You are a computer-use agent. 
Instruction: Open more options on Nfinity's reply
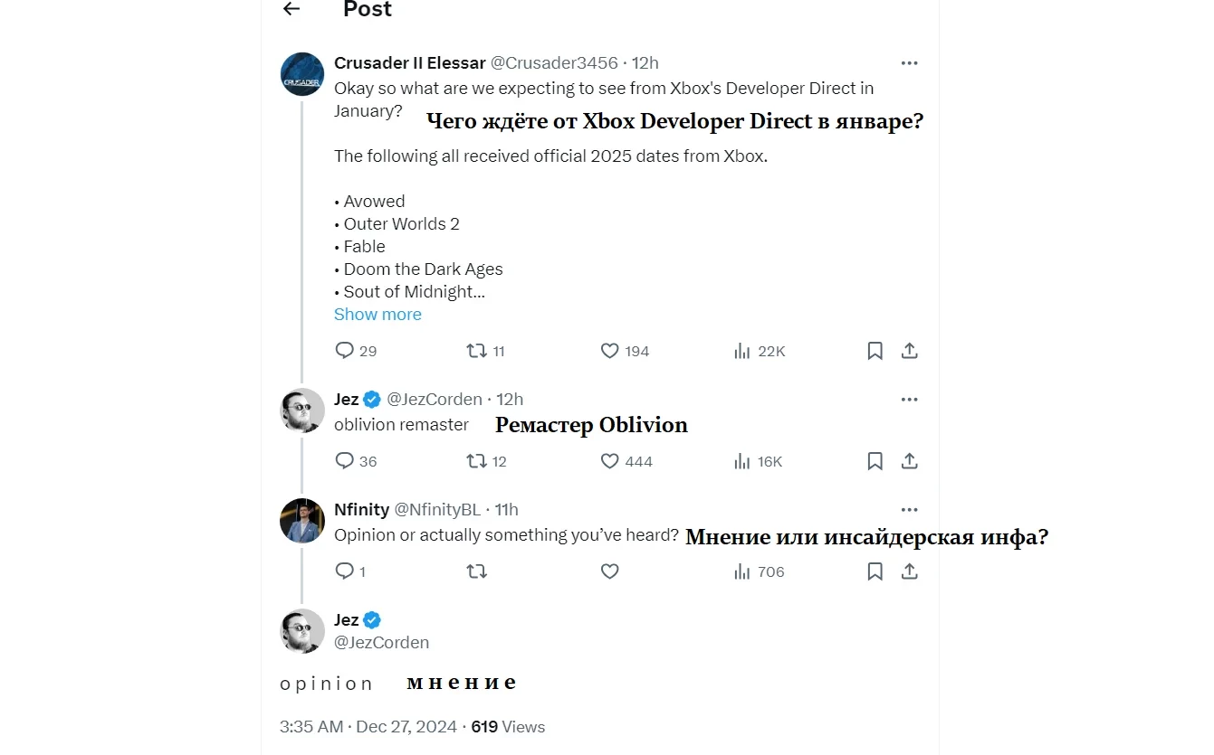[909, 510]
